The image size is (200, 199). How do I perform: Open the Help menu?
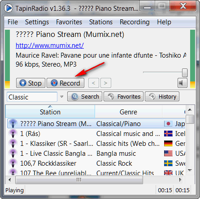(164, 22)
